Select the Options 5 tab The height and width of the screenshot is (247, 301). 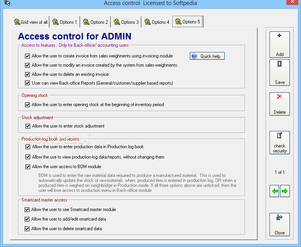pyautogui.click(x=188, y=22)
